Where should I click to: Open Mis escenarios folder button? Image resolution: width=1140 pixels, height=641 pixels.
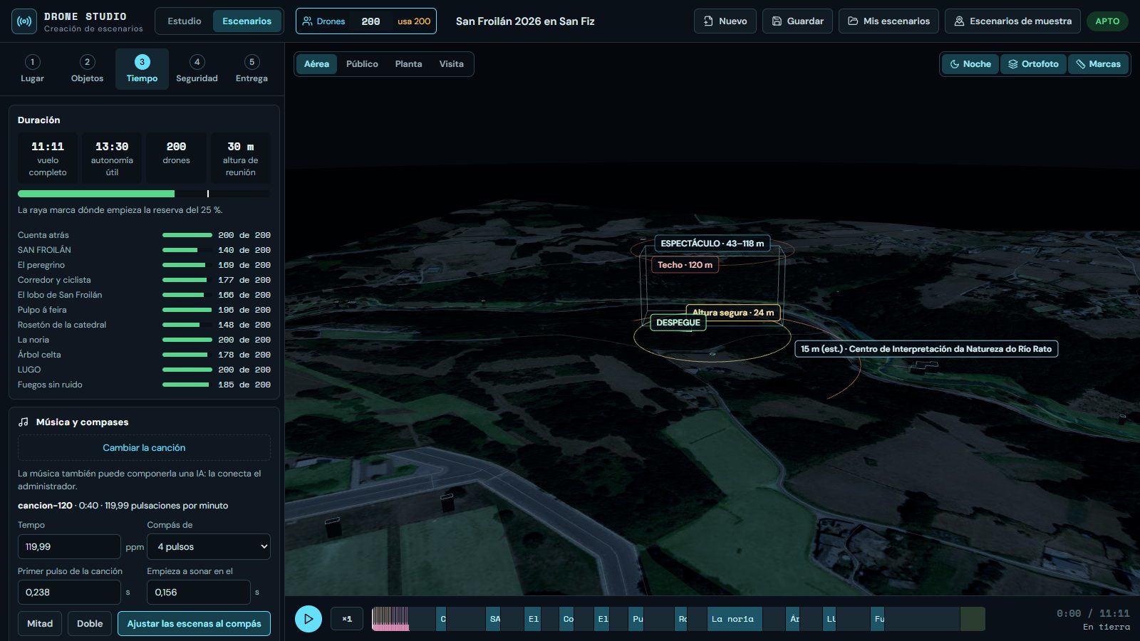tap(888, 21)
